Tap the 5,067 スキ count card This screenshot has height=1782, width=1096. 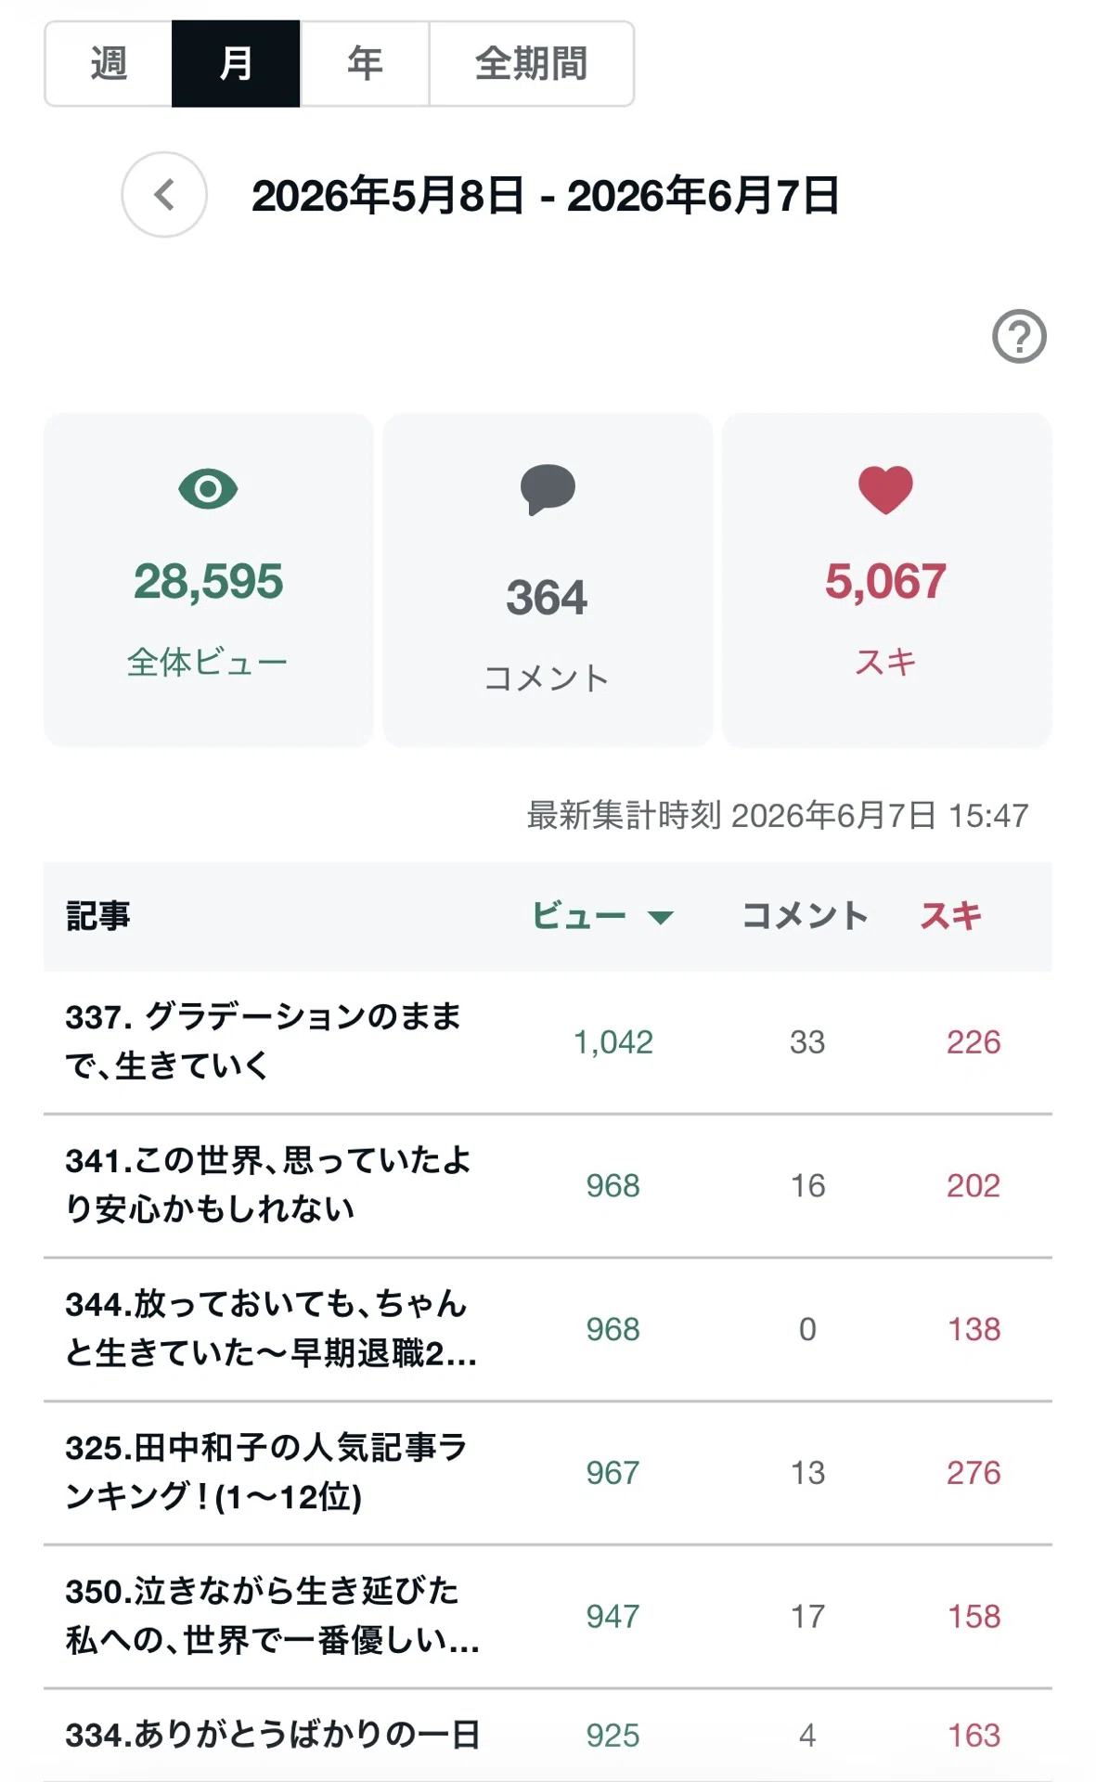tap(886, 580)
